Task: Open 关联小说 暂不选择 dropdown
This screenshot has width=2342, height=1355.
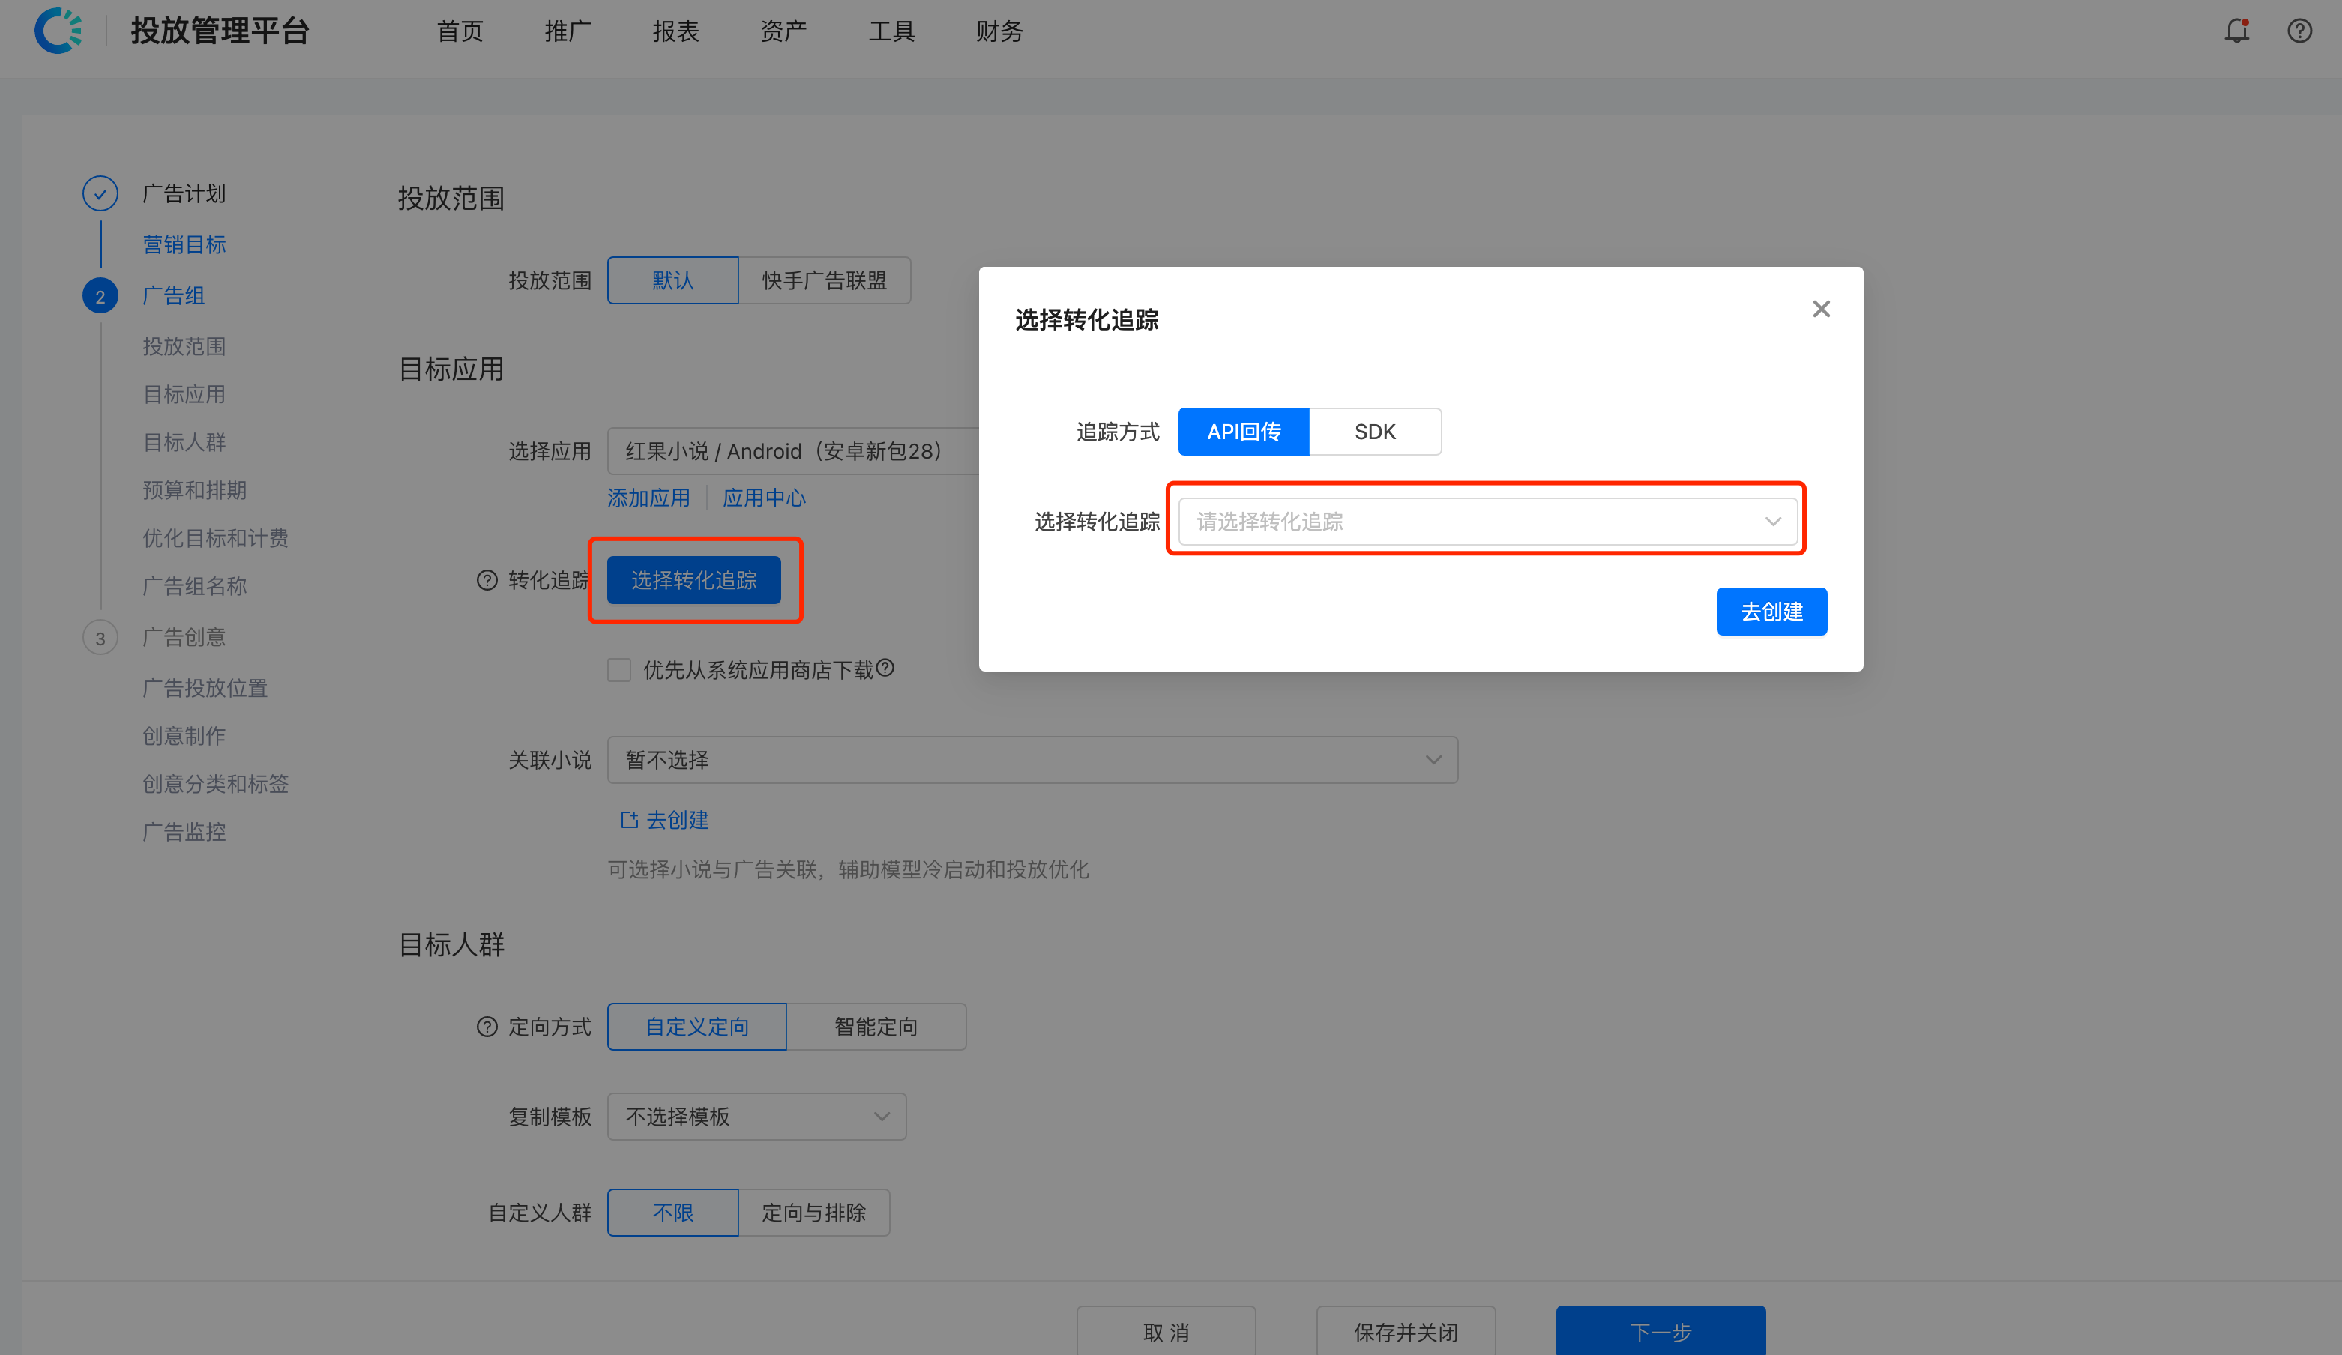Action: pyautogui.click(x=1032, y=759)
